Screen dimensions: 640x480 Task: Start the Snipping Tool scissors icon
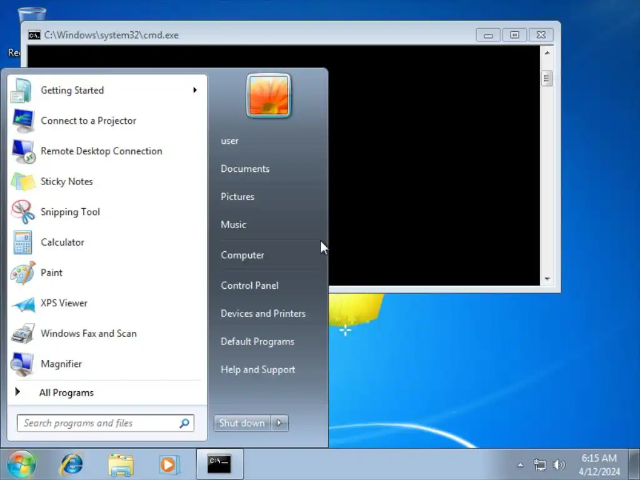(x=23, y=212)
